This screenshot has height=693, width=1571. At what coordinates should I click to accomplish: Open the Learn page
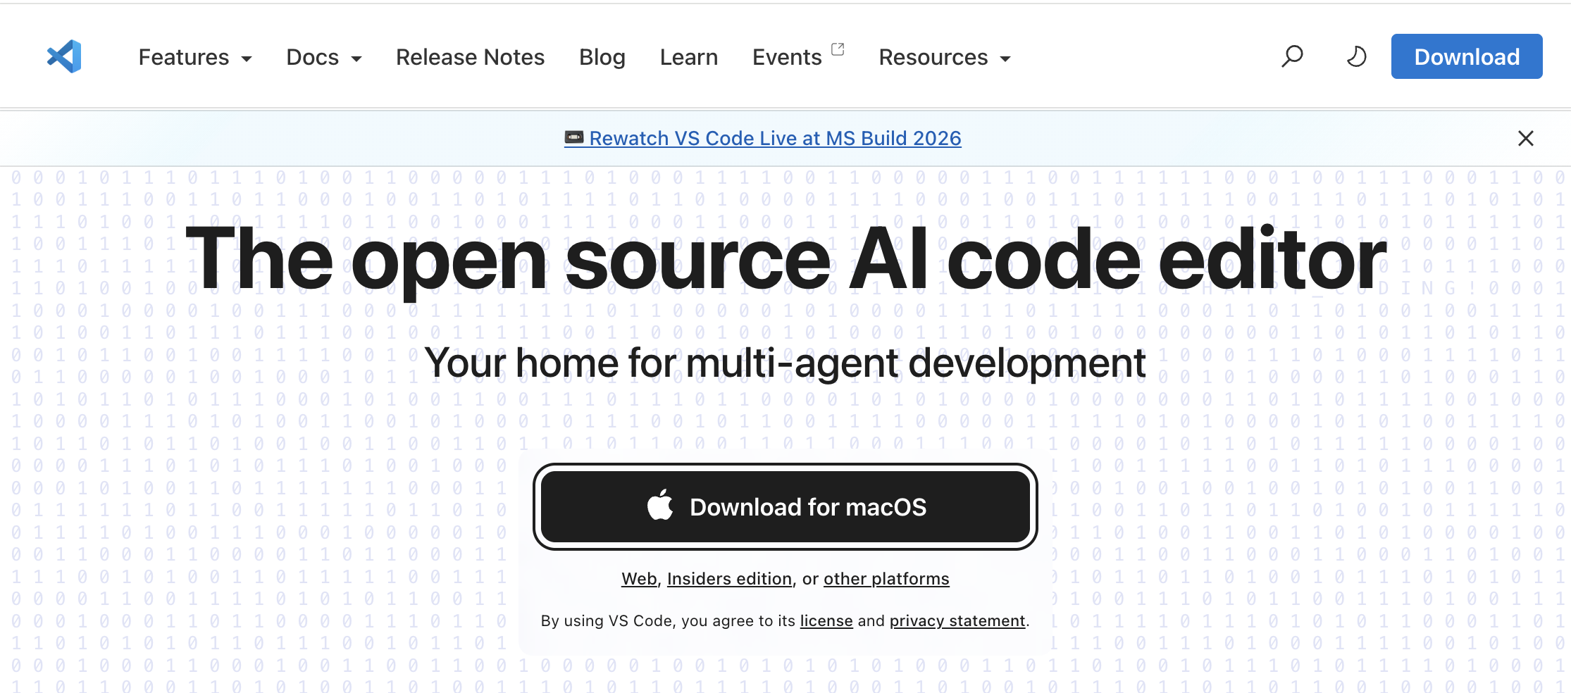pos(689,57)
